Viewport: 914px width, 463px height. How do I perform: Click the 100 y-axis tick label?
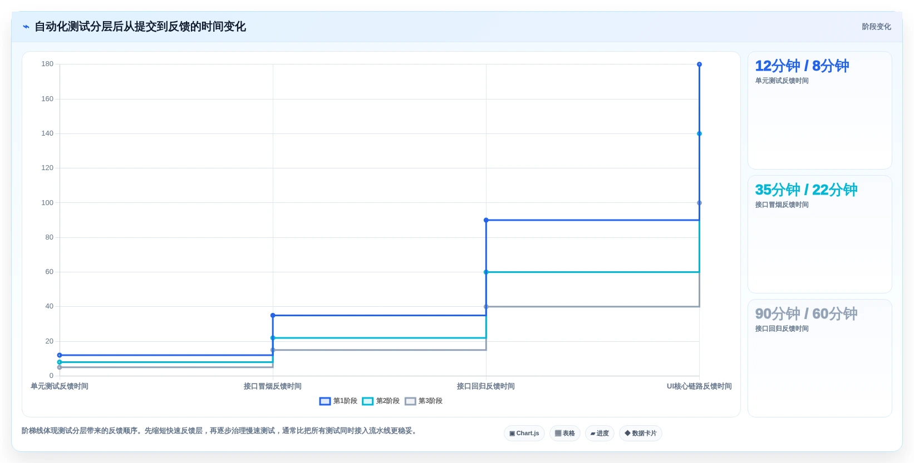pos(47,203)
